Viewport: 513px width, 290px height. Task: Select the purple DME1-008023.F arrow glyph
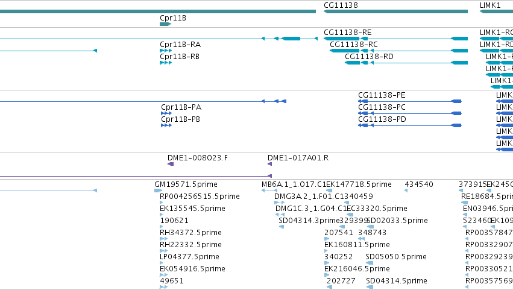tap(171, 164)
